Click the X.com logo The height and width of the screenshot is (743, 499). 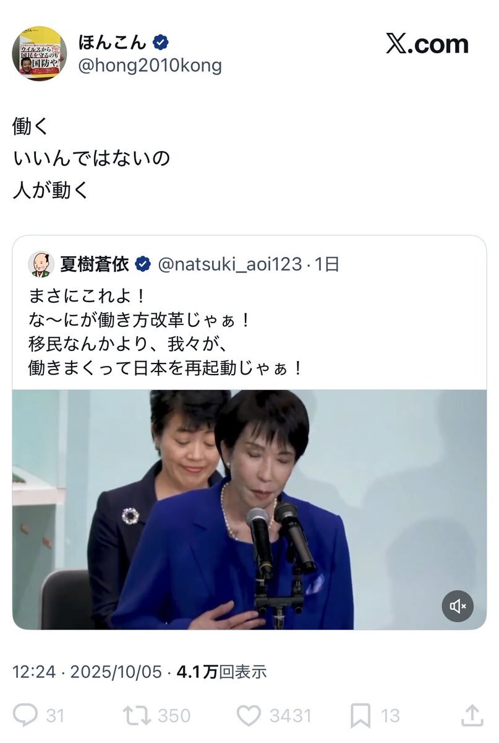coord(427,44)
